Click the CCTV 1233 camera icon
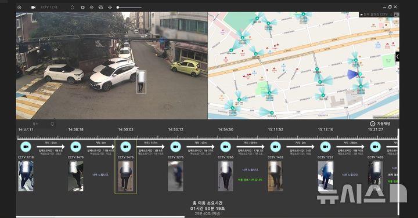The height and width of the screenshot is (218, 418). point(326,147)
